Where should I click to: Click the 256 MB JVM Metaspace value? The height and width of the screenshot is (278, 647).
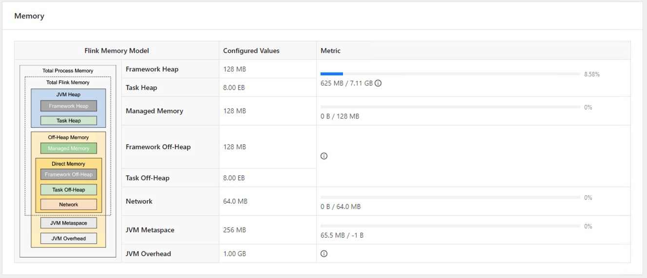point(234,230)
